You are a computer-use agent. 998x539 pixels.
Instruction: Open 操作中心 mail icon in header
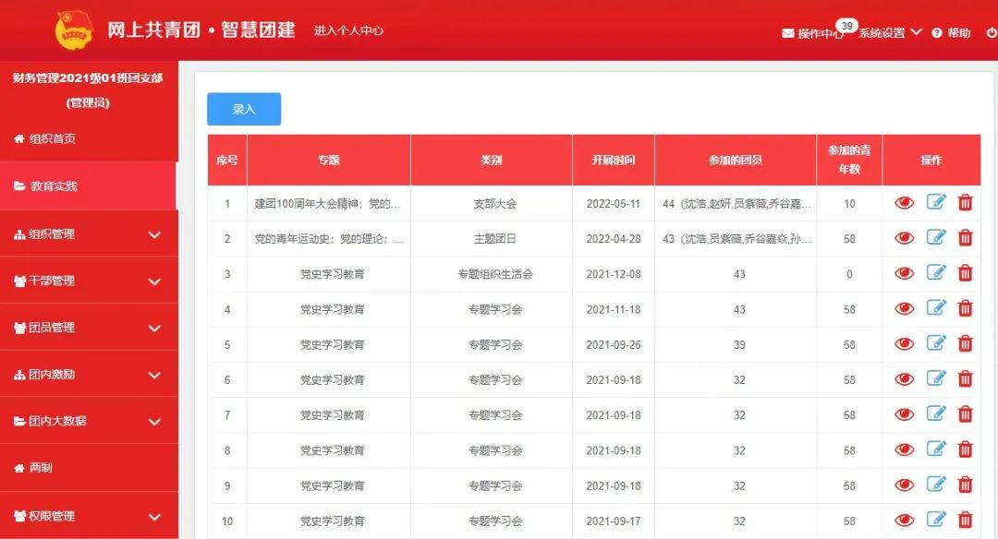[788, 33]
